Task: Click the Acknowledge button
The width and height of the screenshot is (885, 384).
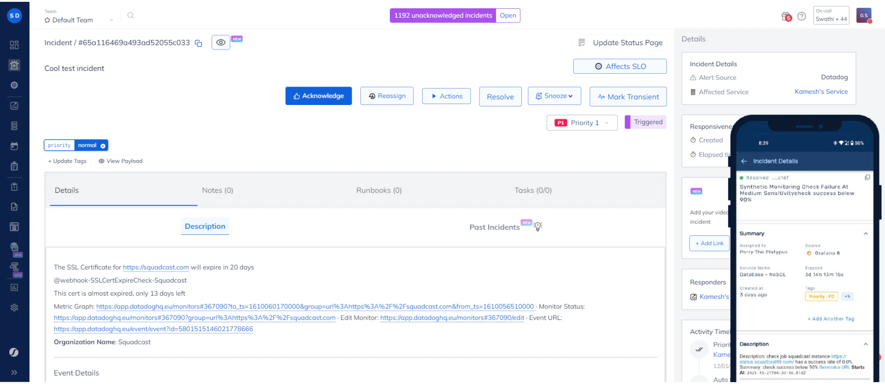Action: click(x=319, y=96)
